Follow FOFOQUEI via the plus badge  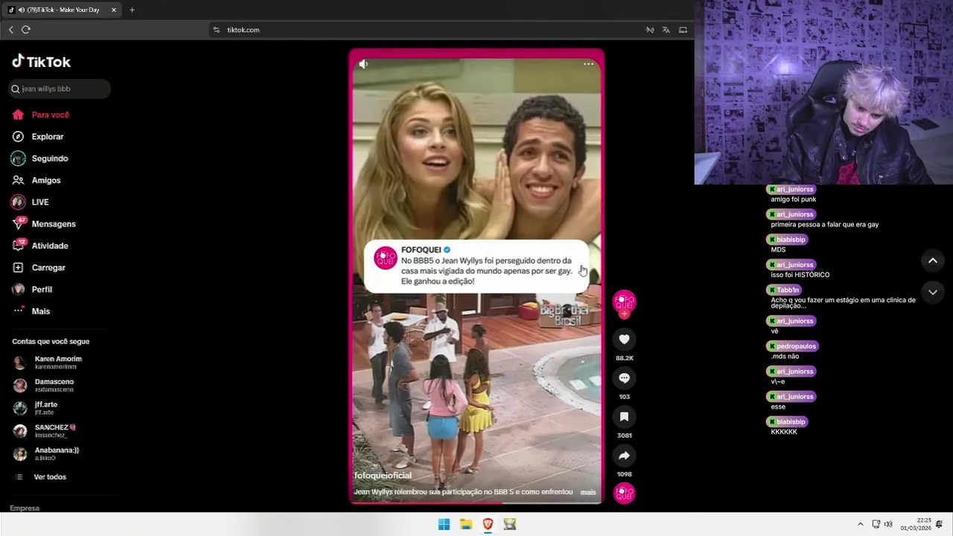click(624, 314)
